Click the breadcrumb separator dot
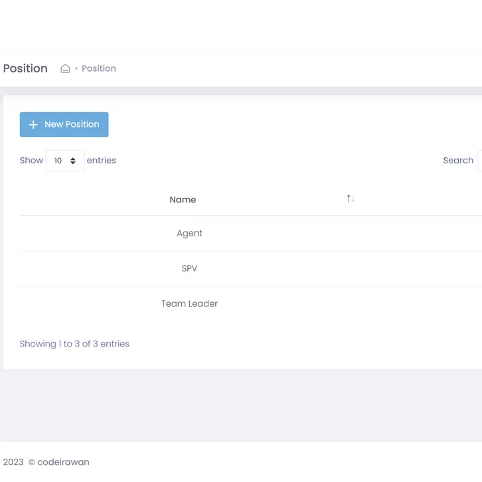 point(76,68)
